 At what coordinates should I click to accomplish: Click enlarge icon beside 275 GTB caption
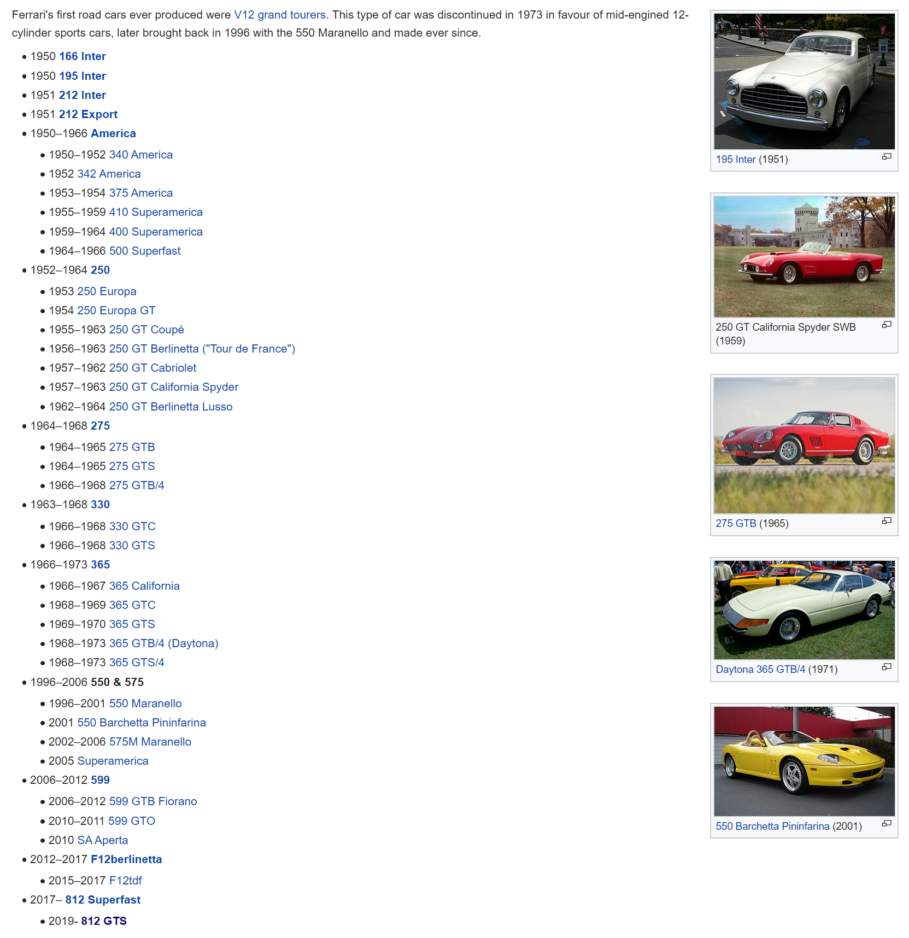click(x=887, y=521)
